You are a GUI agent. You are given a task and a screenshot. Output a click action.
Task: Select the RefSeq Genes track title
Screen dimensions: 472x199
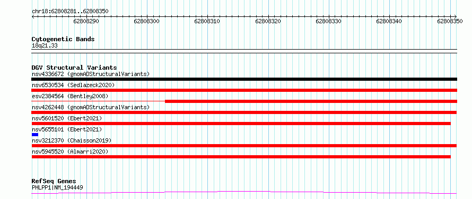point(54,182)
